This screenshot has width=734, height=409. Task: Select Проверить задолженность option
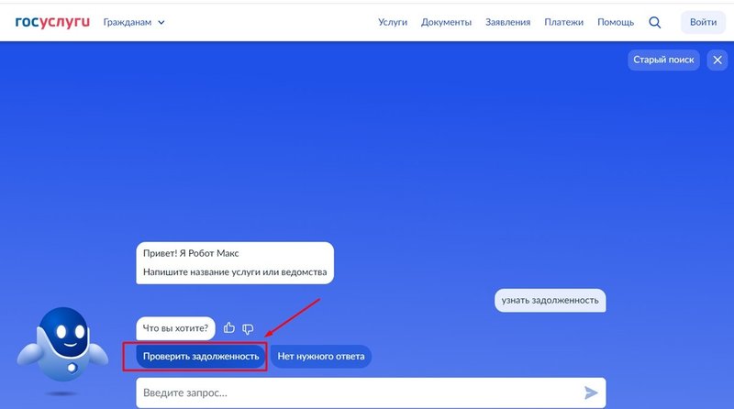coord(201,356)
